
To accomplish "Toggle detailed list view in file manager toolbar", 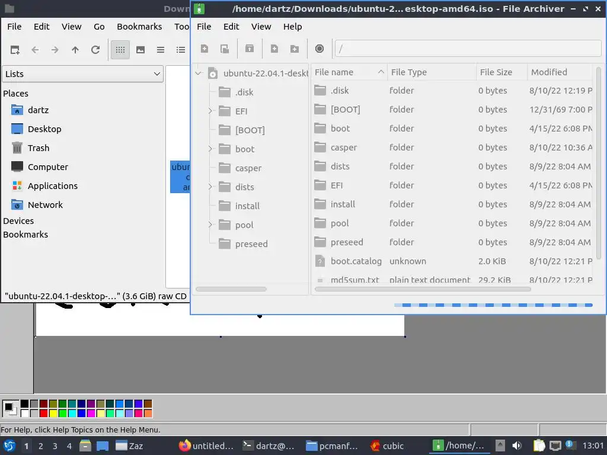I will point(181,50).
